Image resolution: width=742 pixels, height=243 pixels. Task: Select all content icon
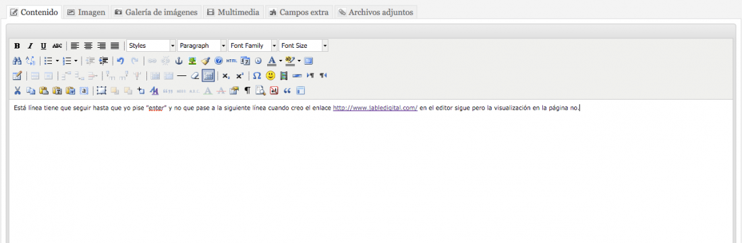click(x=84, y=91)
